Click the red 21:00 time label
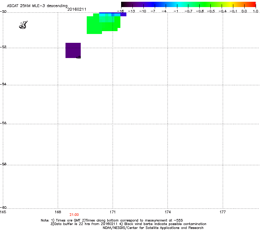 74,215
